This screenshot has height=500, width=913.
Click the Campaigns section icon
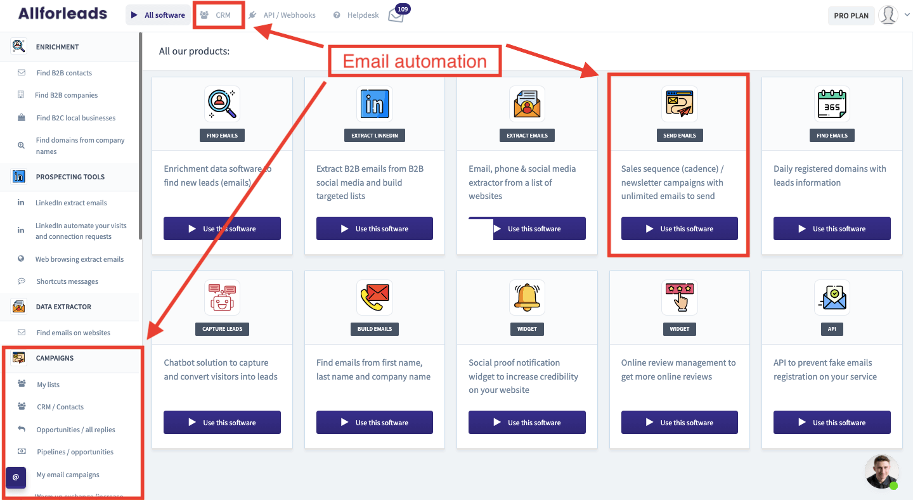[19, 358]
